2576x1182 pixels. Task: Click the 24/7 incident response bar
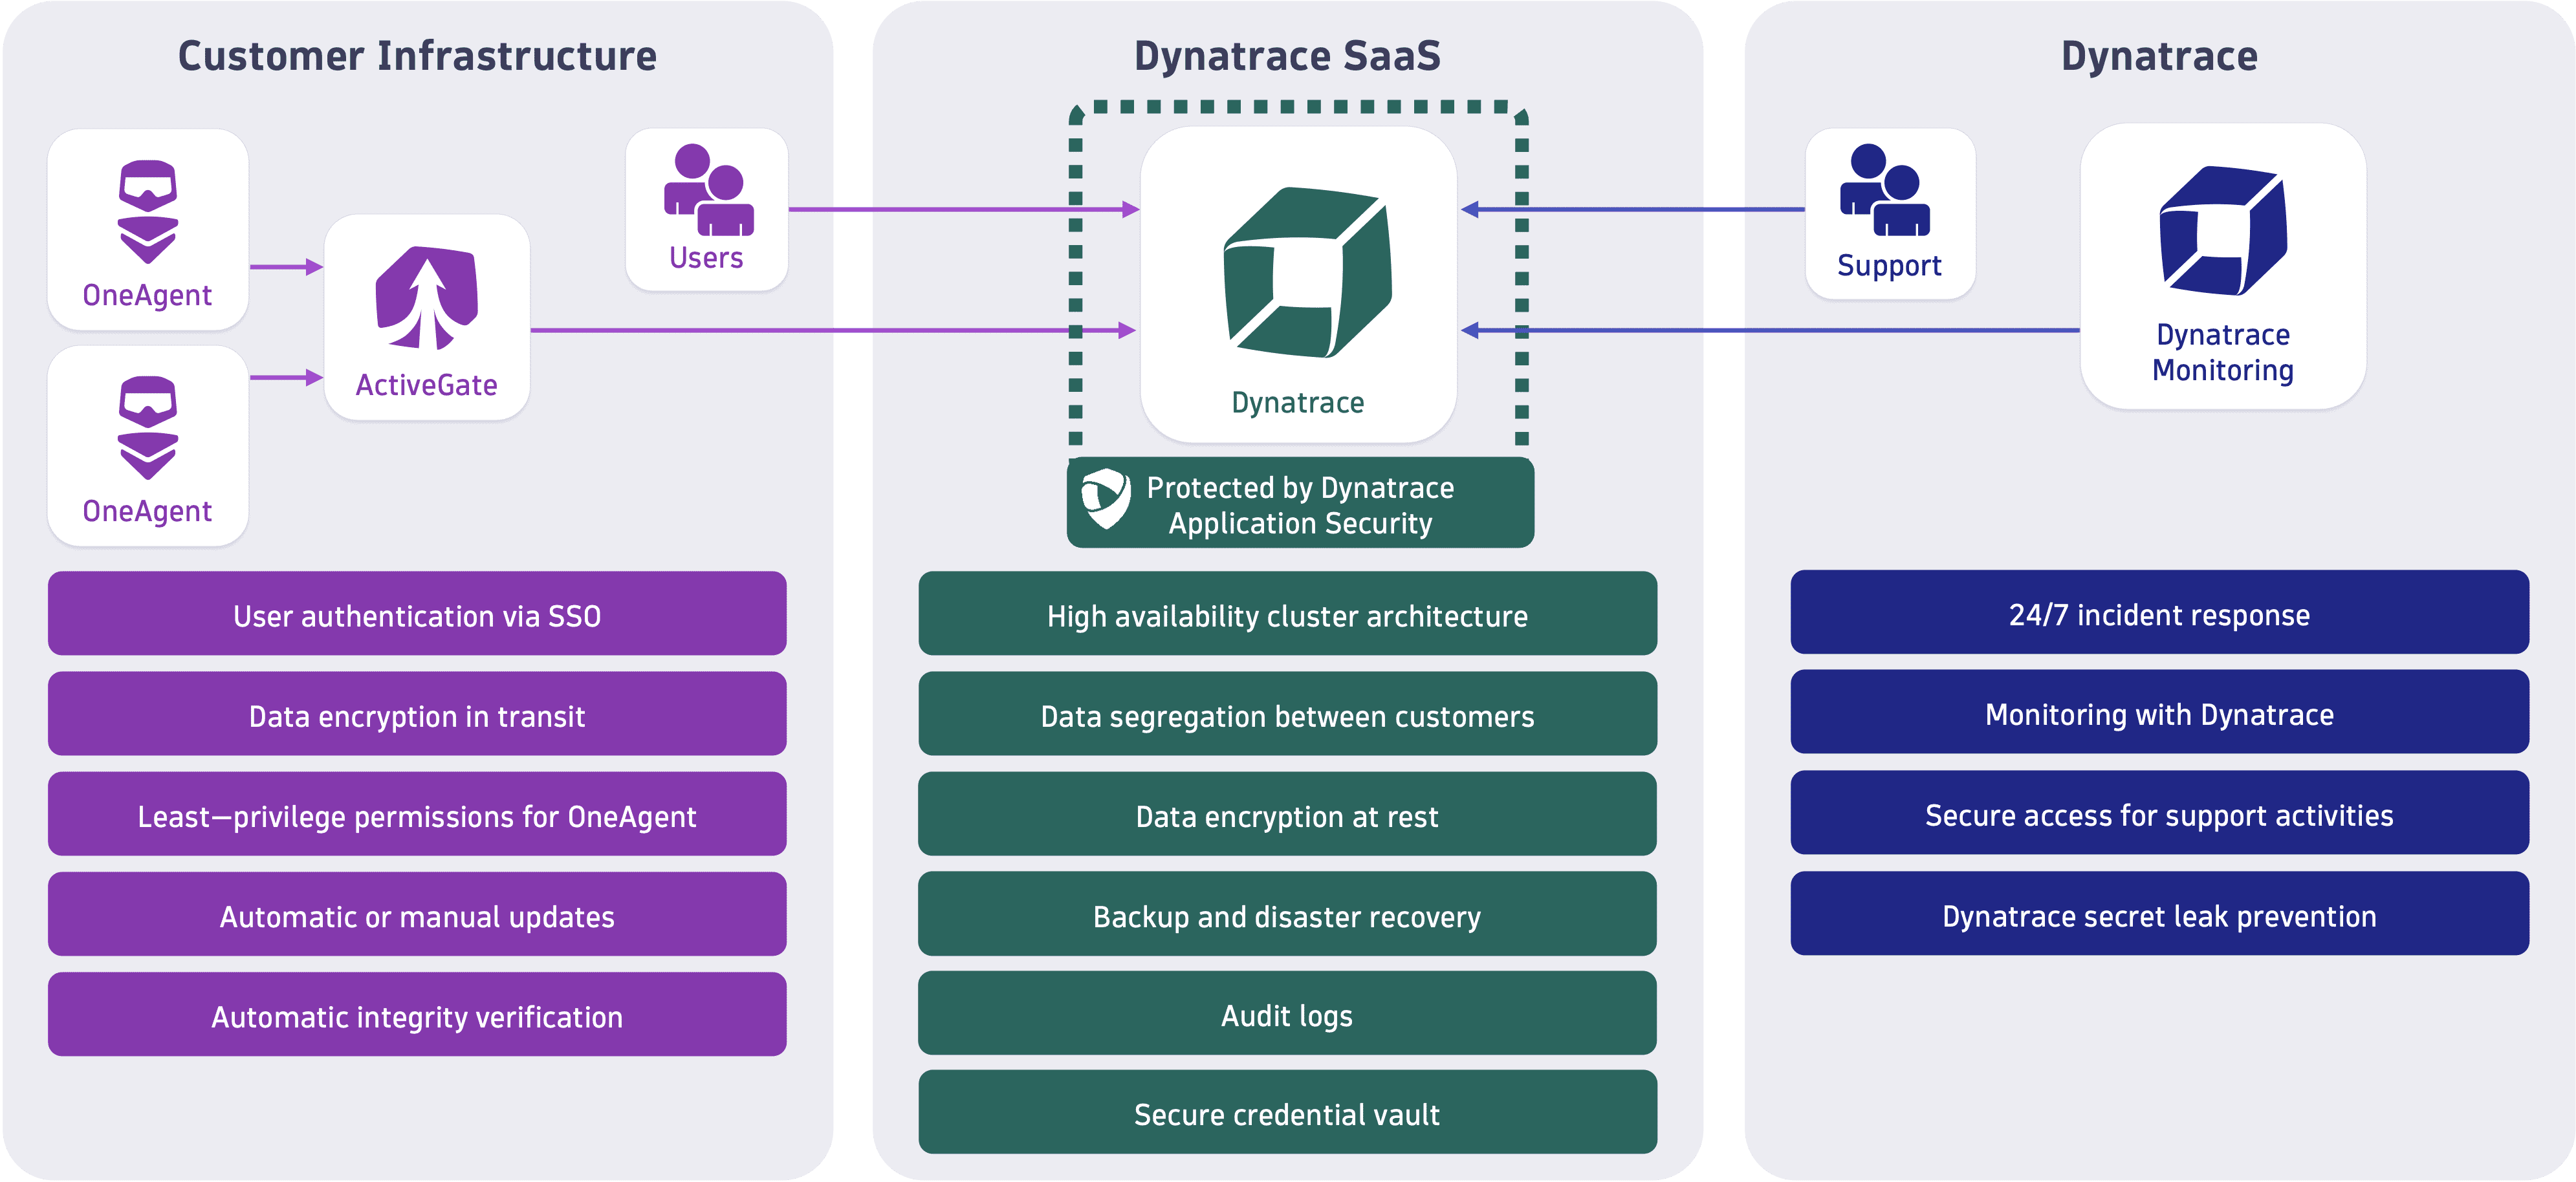[2160, 614]
